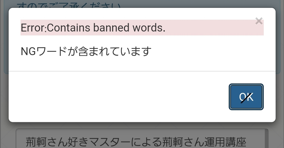Dismiss the error with the OK button
The image size is (284, 148).
tap(246, 97)
